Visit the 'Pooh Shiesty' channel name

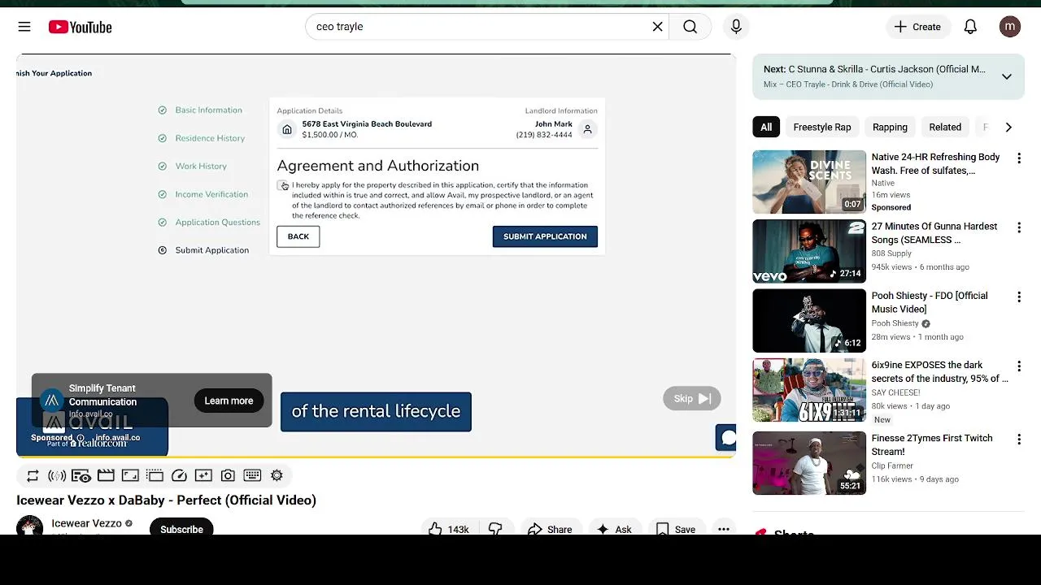[895, 323]
